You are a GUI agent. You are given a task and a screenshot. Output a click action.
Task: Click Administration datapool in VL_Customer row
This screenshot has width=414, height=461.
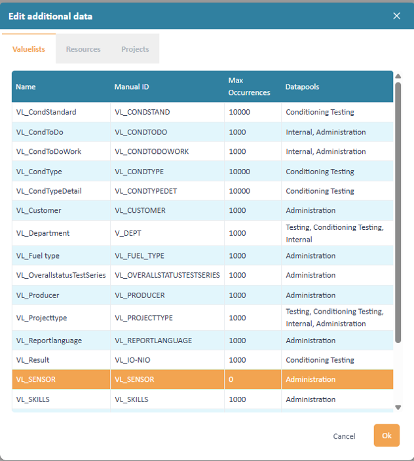(310, 210)
